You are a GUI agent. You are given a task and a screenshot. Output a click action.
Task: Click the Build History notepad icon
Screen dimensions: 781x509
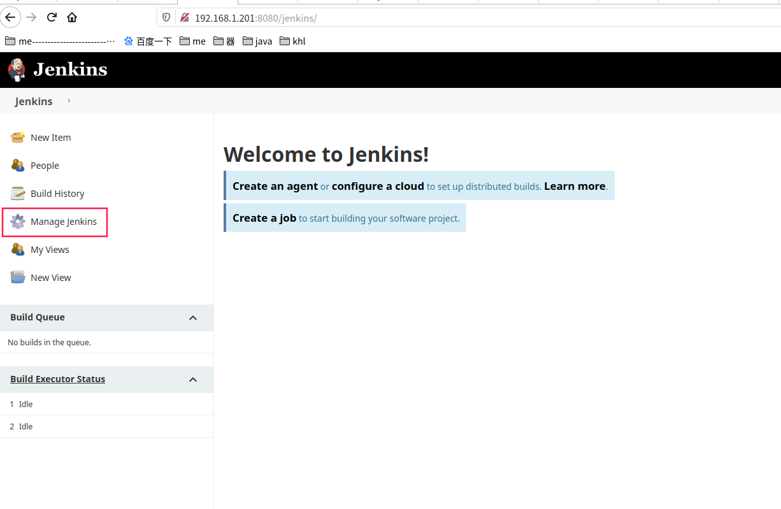point(18,193)
